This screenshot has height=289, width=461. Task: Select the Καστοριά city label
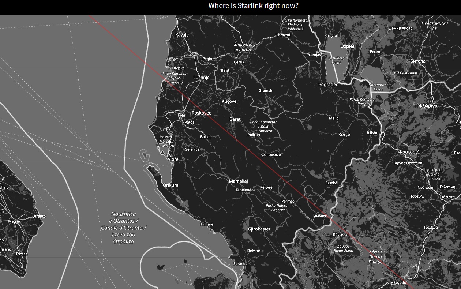[409, 152]
